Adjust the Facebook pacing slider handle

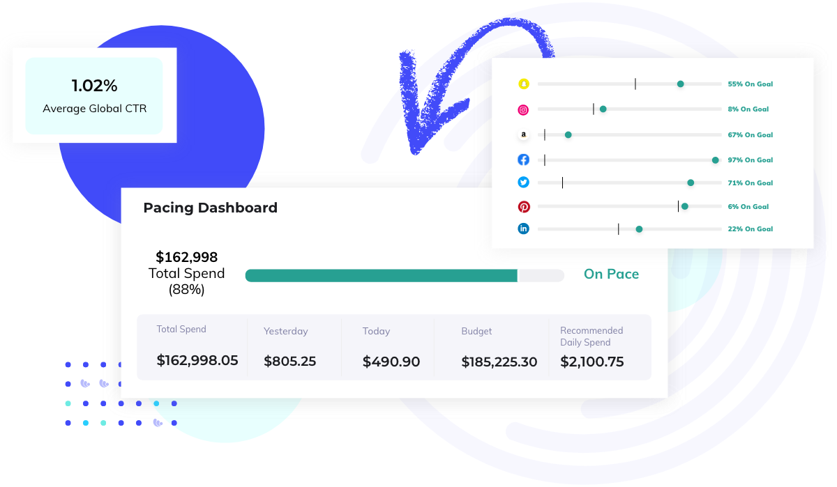click(715, 160)
